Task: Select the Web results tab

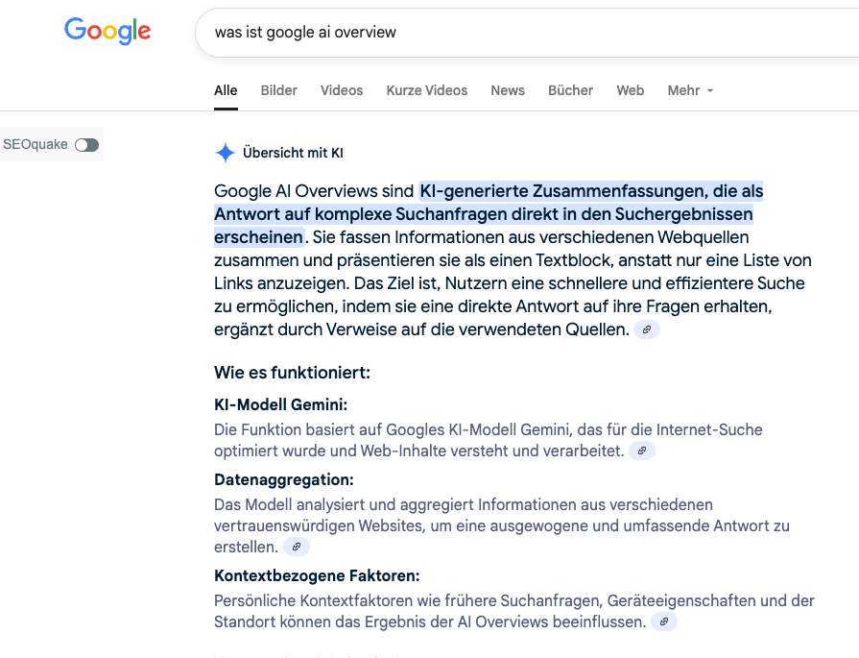Action: 631,90
